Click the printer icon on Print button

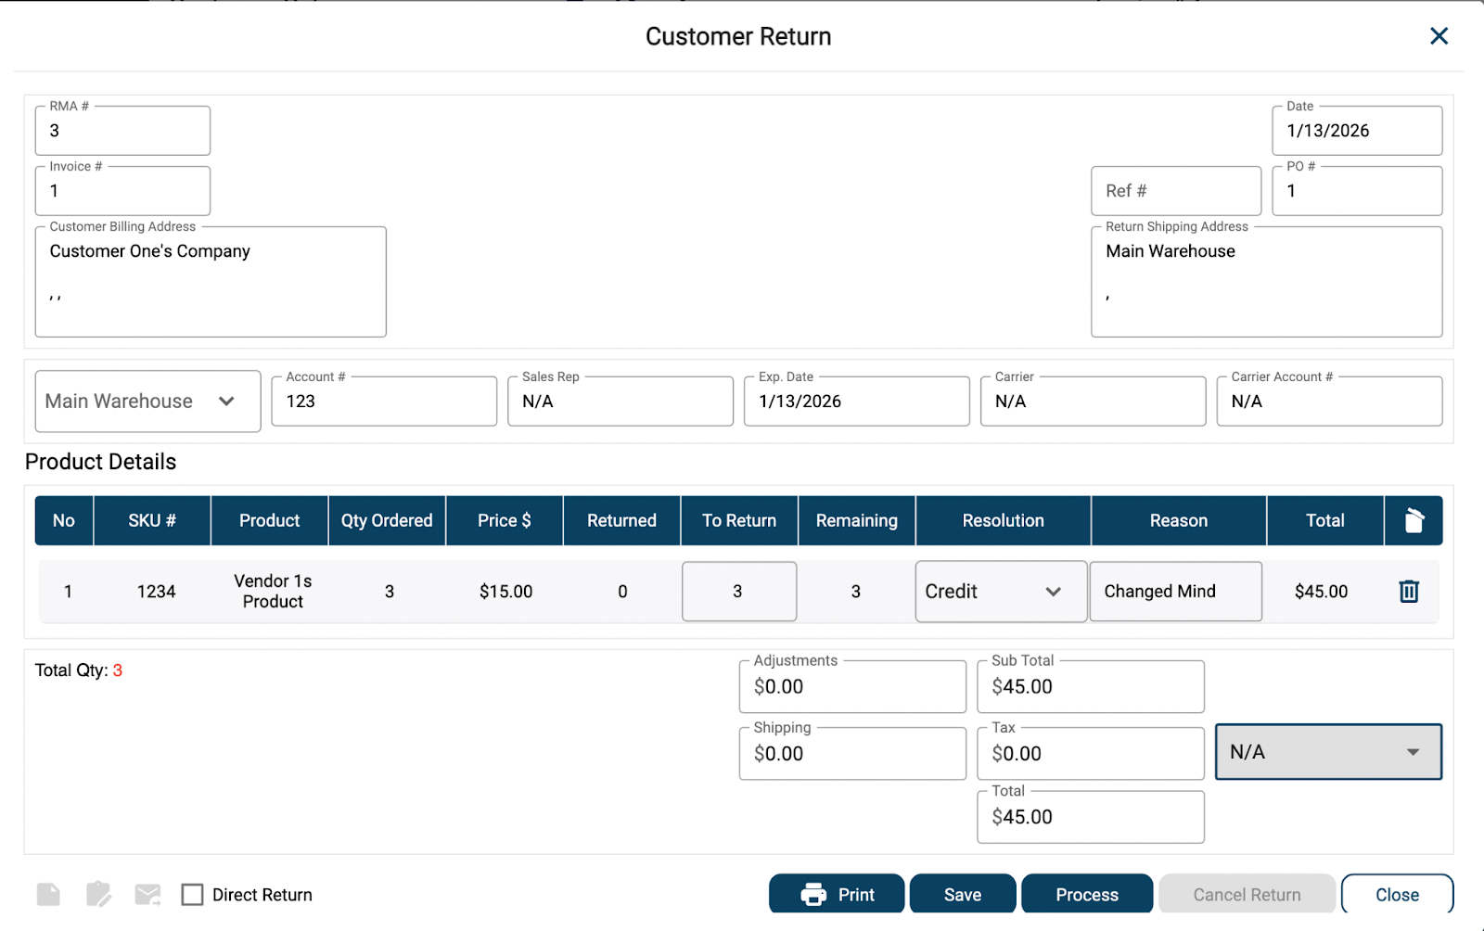pos(813,894)
